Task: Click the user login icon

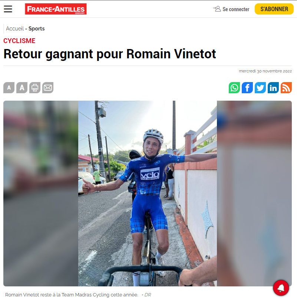Action: click(x=217, y=9)
